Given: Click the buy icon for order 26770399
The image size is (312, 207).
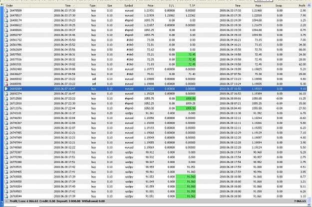Looking at the screenshot, I should tap(6, 157).
